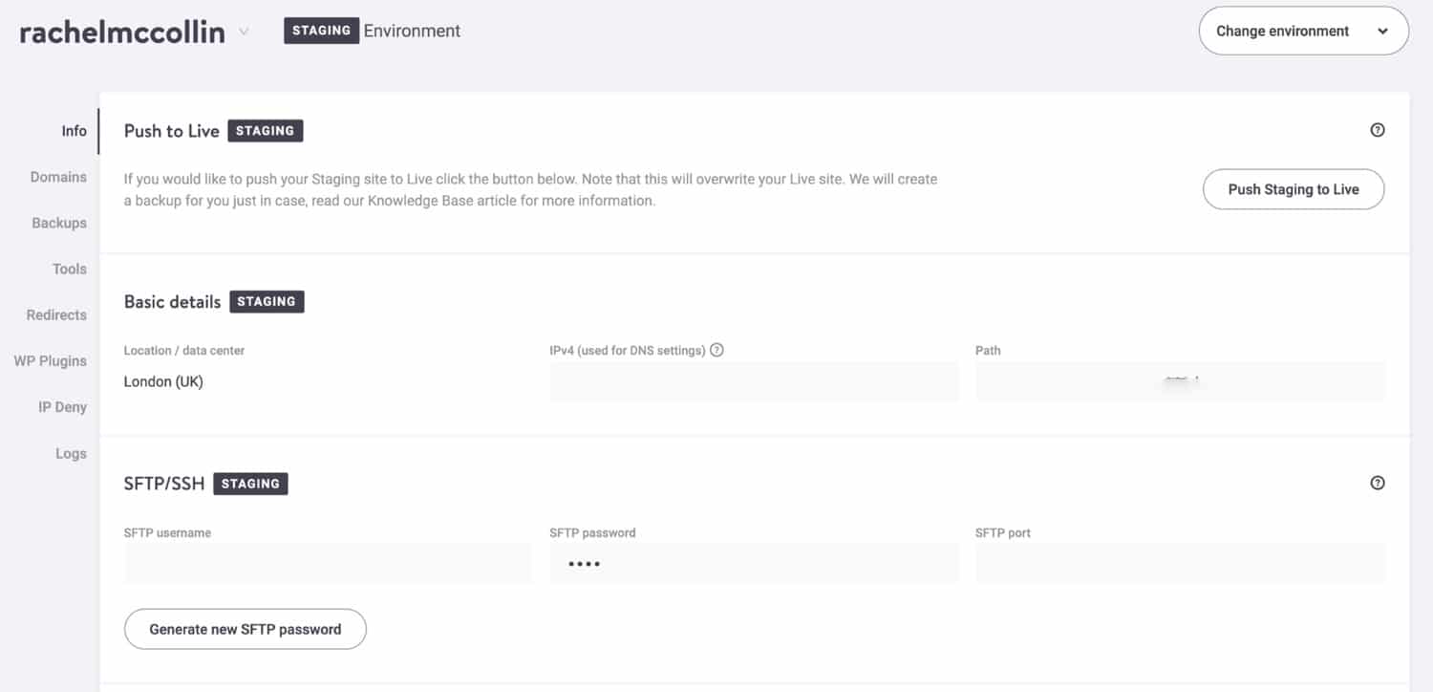View the WP Plugins section
Image resolution: width=1433 pixels, height=692 pixels.
[50, 360]
